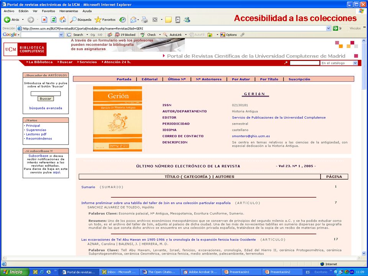Viewport: 368px width, 276px height.
Task: Email smontero@ghis.ucm.es contact link
Action: coord(251,136)
